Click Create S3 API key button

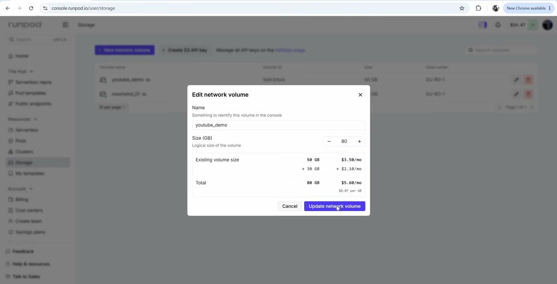tap(185, 50)
